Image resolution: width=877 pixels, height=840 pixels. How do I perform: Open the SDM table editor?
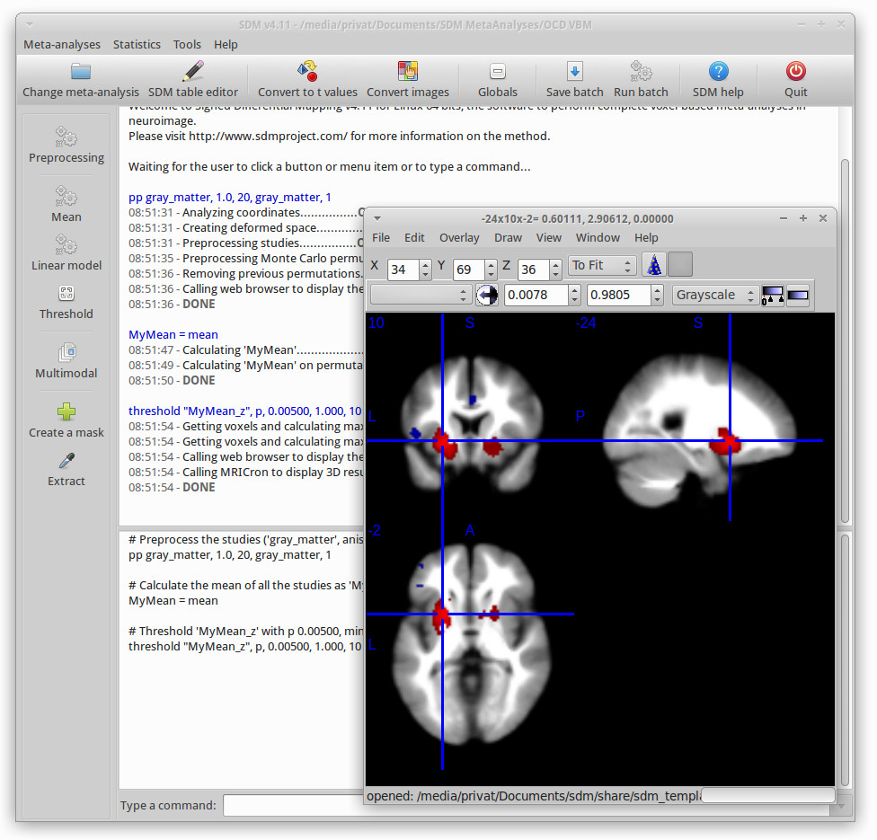(x=193, y=79)
